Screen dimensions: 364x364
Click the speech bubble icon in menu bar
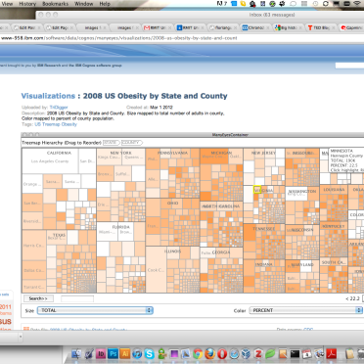pos(293,4)
